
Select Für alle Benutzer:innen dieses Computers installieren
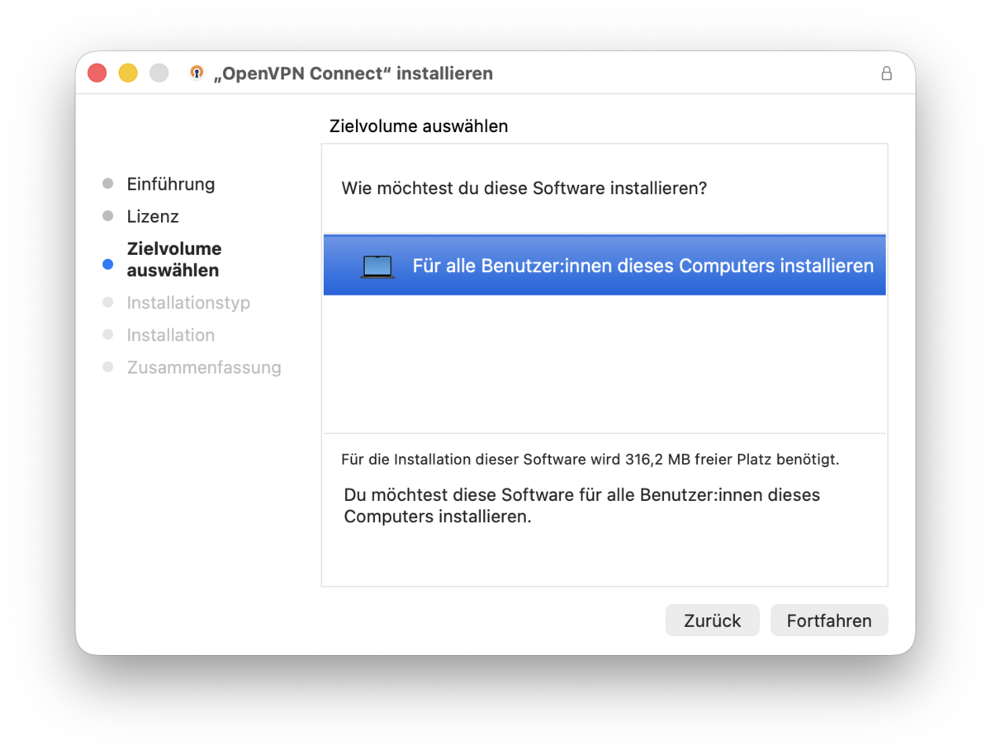click(605, 266)
